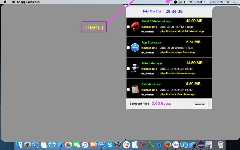This screenshot has height=150, width=240.
Task: Open FaceTime from the Dock
Action: click(77, 145)
